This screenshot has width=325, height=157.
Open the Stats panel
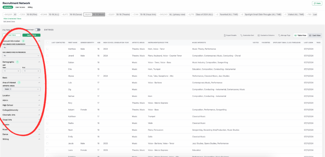[317, 3]
